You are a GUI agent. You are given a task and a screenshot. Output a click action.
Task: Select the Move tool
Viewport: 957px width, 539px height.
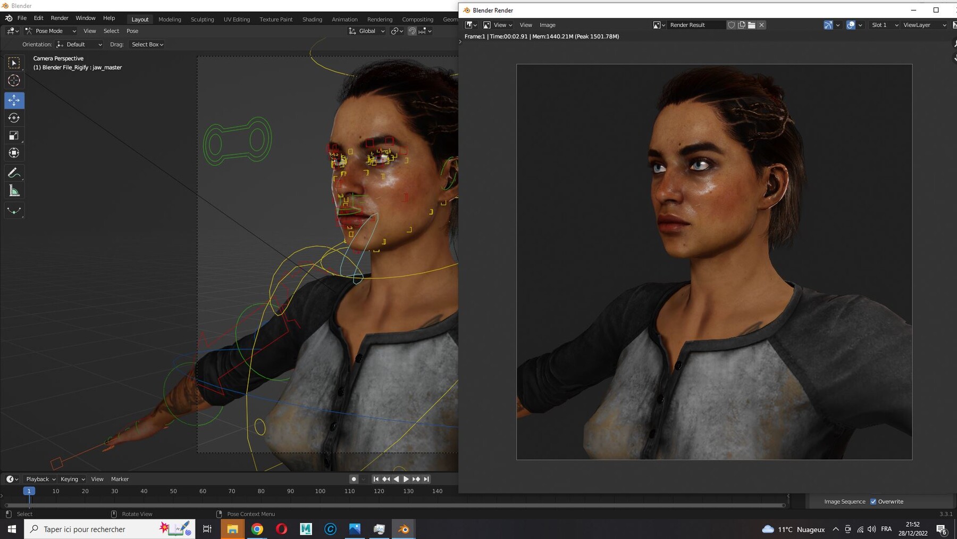(14, 100)
